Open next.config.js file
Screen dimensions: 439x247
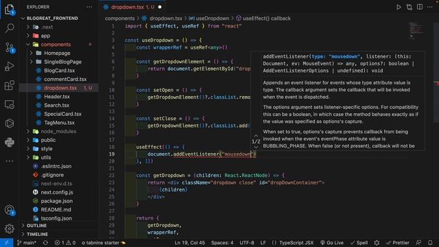tap(57, 192)
